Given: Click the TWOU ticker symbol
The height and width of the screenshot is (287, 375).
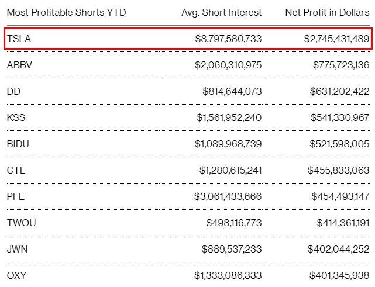Looking at the screenshot, I should coord(21,223).
